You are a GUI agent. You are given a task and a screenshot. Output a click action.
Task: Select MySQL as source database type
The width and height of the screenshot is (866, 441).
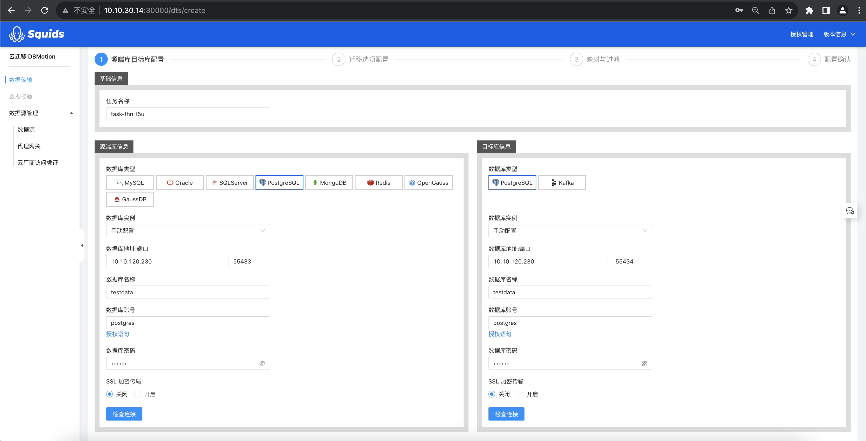pyautogui.click(x=130, y=182)
